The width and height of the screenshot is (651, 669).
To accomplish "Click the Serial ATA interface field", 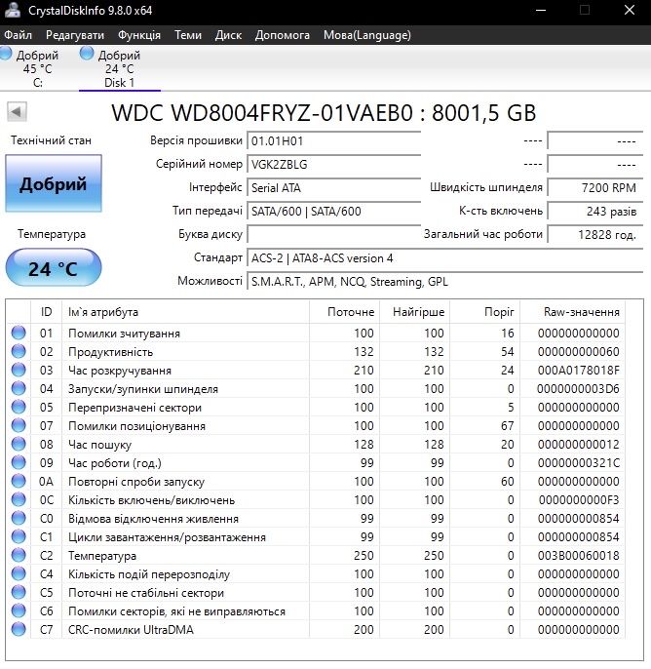I will [x=333, y=187].
